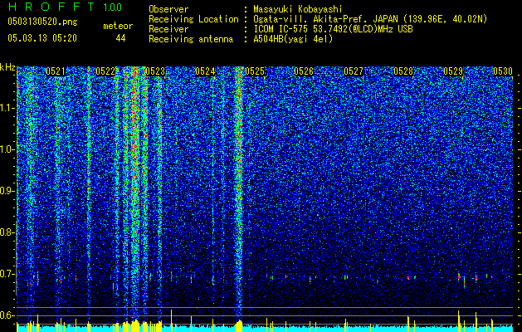Click the 0530 time marker

[x=503, y=71]
